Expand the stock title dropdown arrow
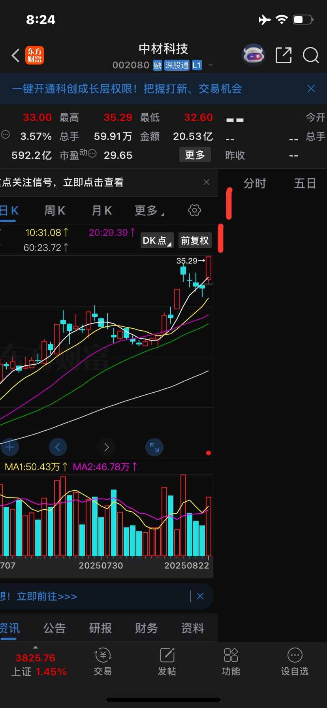 point(210,65)
